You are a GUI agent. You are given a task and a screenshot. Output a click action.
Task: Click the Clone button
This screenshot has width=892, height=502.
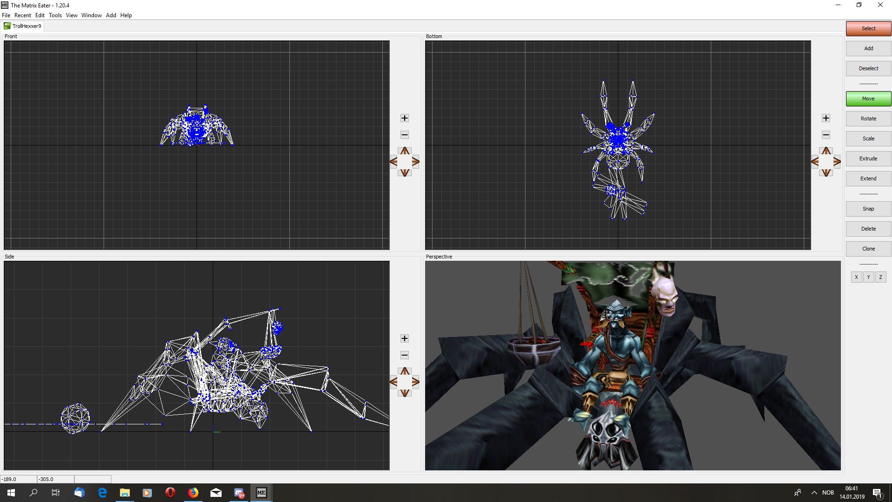(868, 249)
